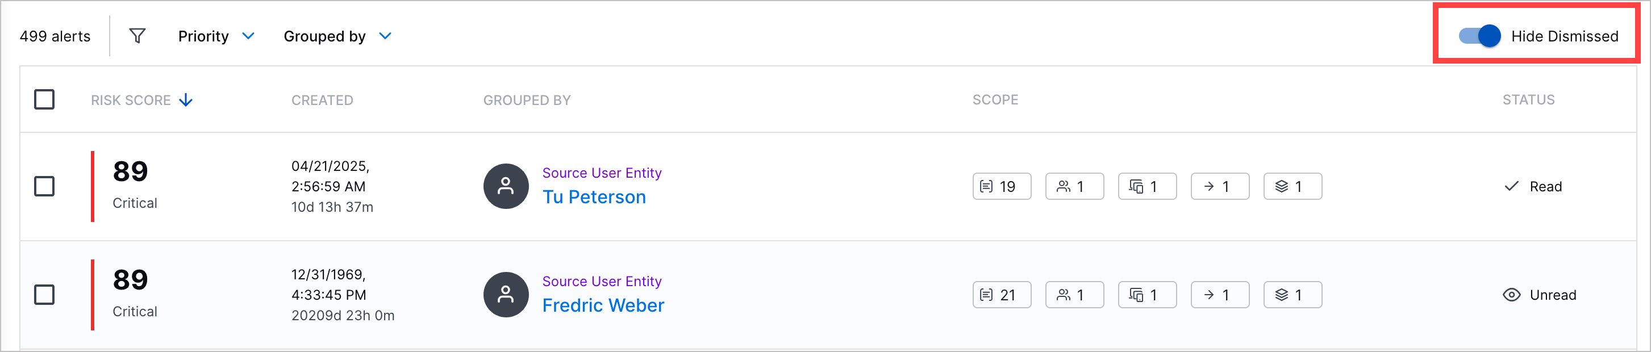Viewport: 1651px width, 352px height.
Task: Click arrow scope badge in Tu Peterson row
Action: tap(1220, 186)
